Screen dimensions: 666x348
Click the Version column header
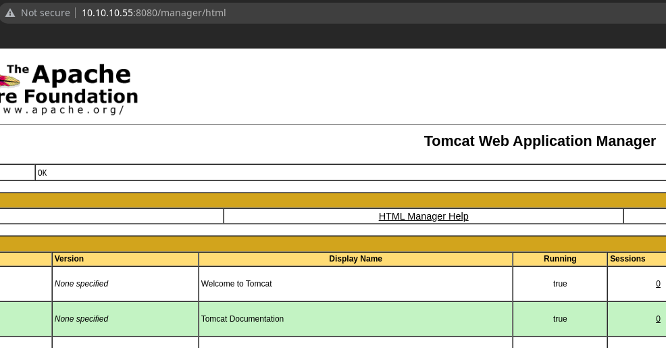point(69,259)
